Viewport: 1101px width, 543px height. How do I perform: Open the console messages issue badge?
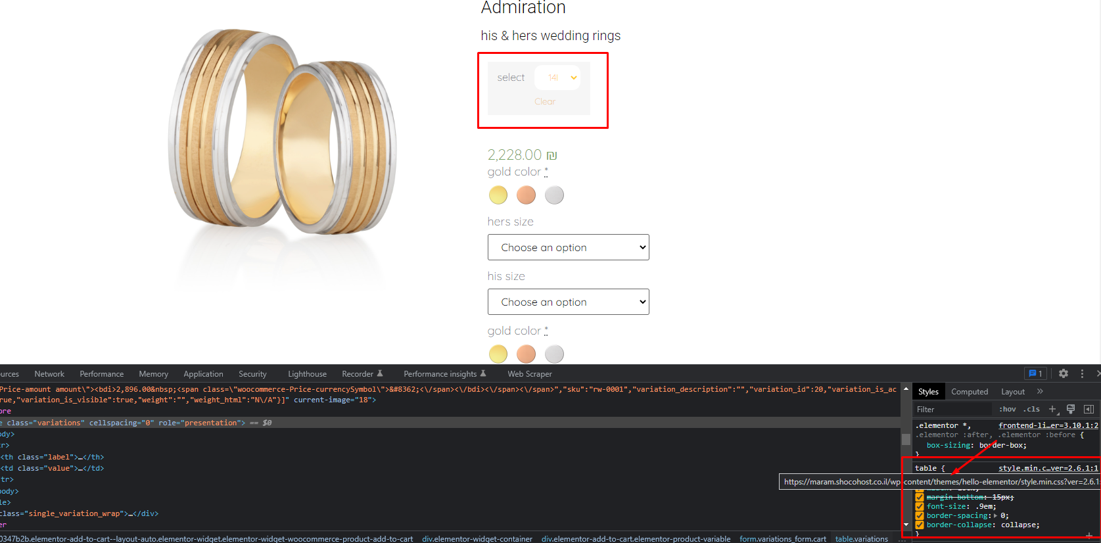tap(1035, 373)
